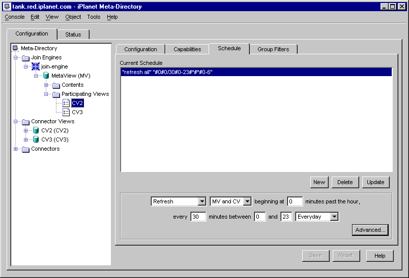Open the View menu
Screen dimensions: 409x278
52,17
